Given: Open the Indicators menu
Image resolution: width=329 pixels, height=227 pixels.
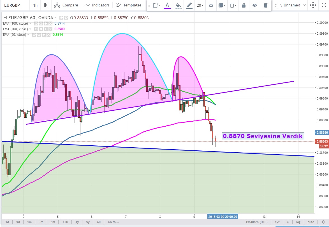Looking at the screenshot, I should tap(97, 5).
